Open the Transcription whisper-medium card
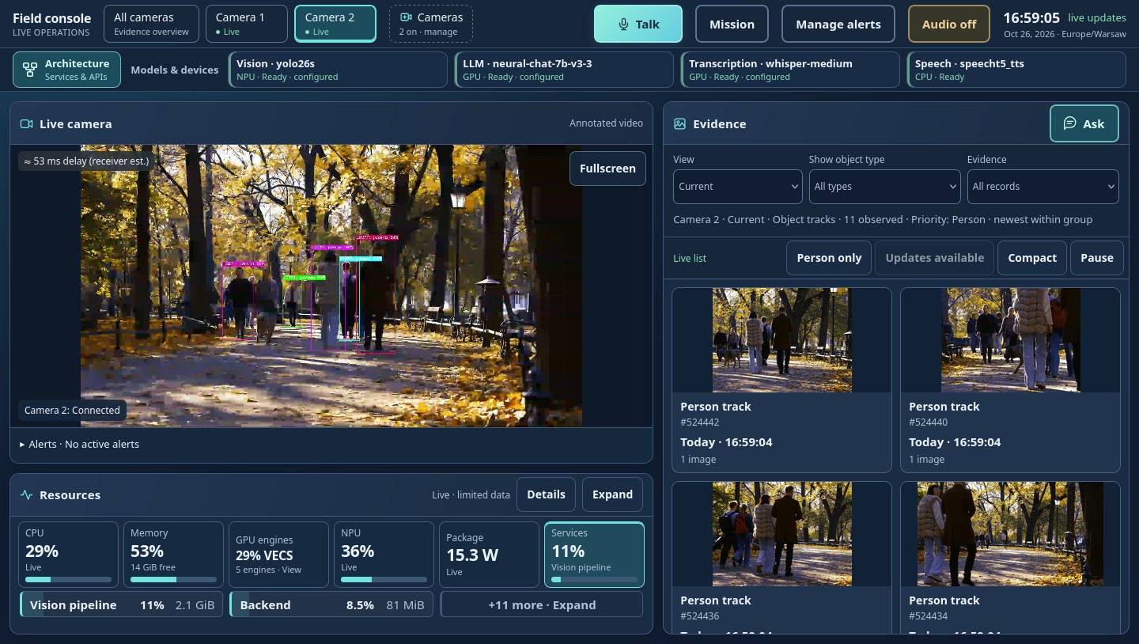The image size is (1139, 644). click(x=791, y=70)
